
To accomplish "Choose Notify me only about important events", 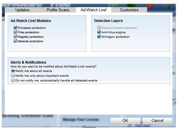I will click(13, 75).
